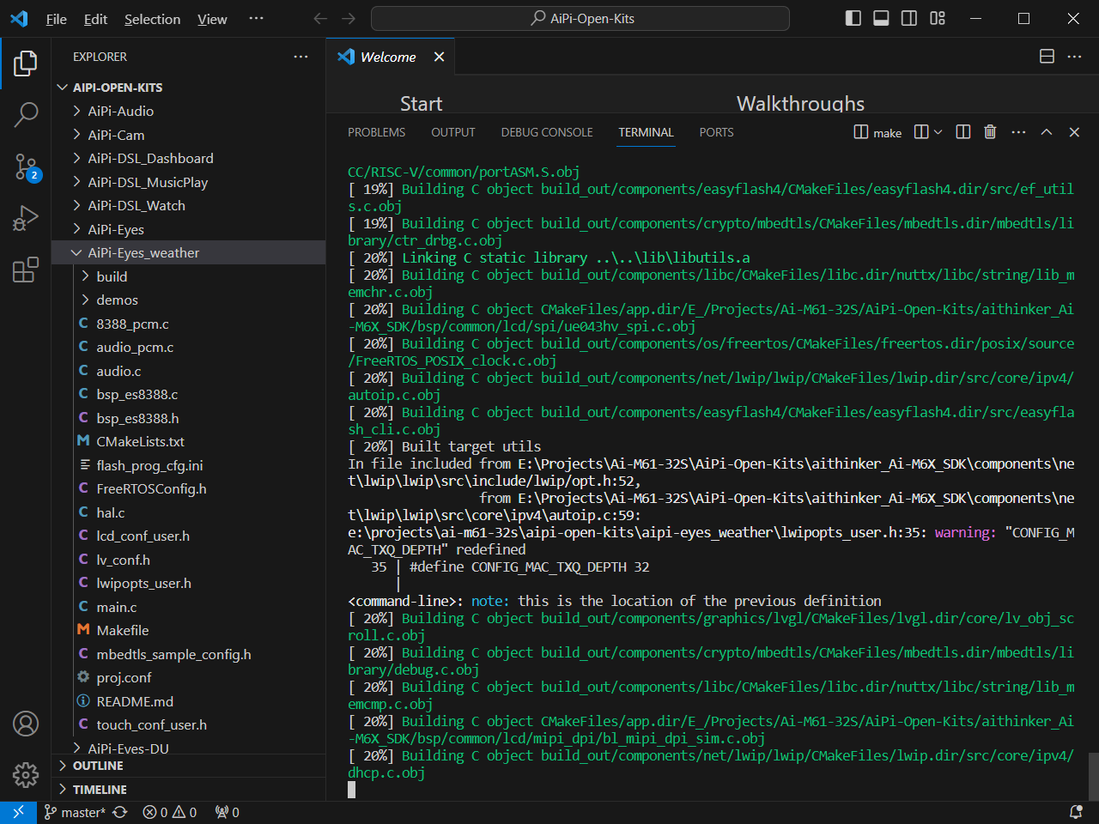This screenshot has width=1099, height=824.
Task: Open notifications bell in status bar
Action: (x=1076, y=812)
